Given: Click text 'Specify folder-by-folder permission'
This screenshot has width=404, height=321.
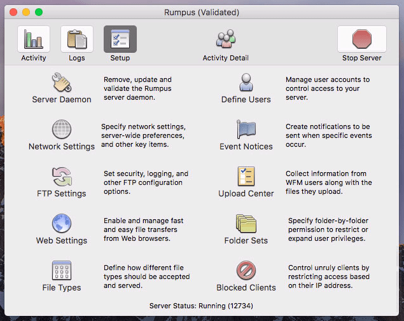Looking at the screenshot, I should 328,225.
